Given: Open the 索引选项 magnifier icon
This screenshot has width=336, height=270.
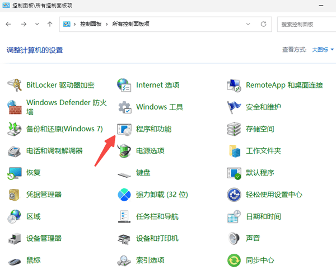Looking at the screenshot, I should pos(124,261).
